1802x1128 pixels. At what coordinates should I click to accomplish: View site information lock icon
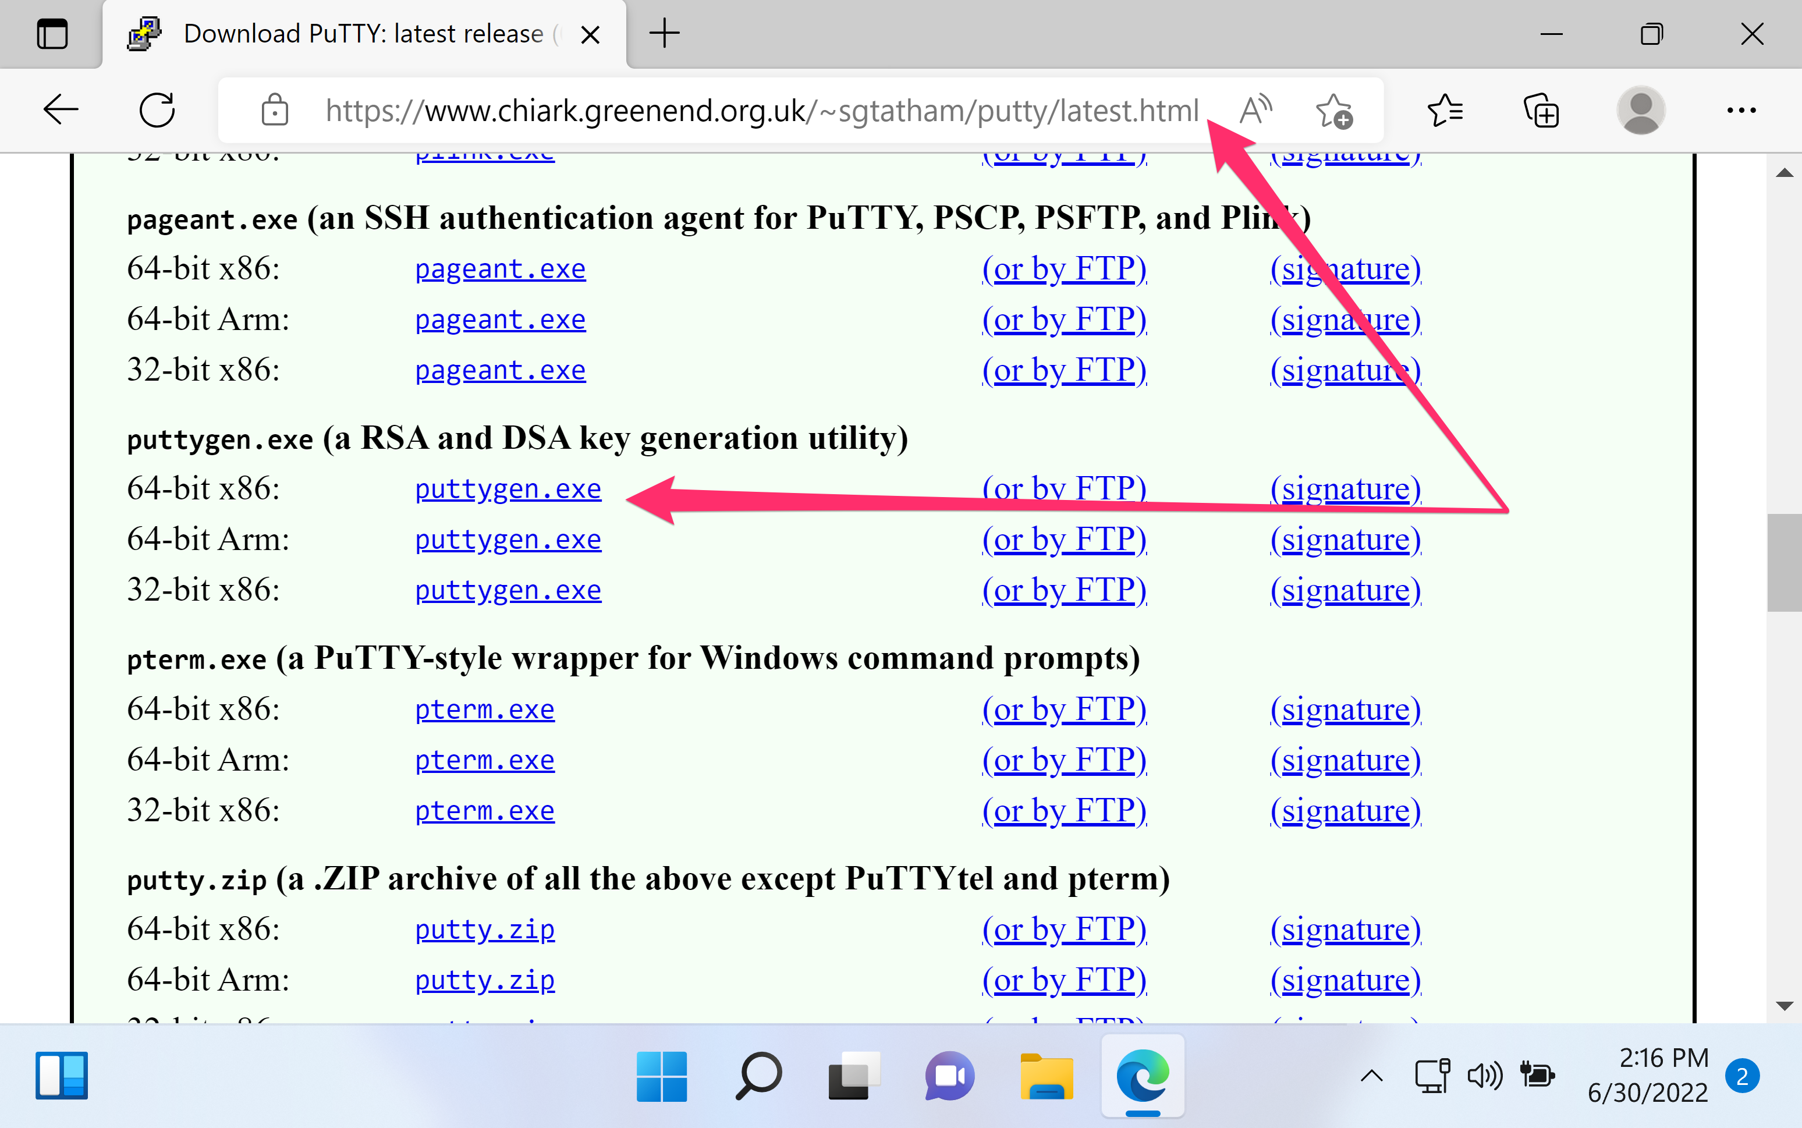(275, 111)
